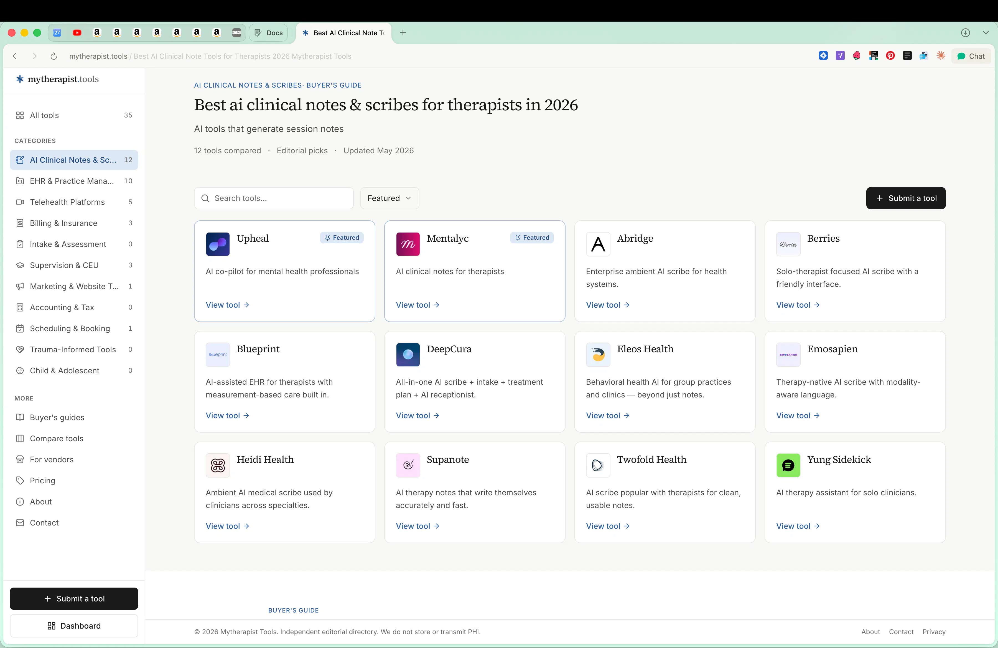Open the Supervision & CEU category
This screenshot has width=998, height=648.
pos(74,265)
